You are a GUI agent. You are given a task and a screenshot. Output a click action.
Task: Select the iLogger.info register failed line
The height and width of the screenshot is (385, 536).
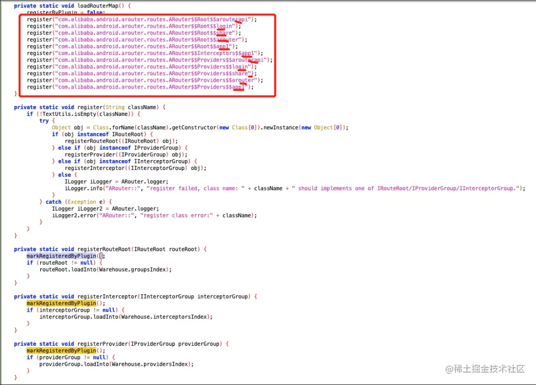tap(295, 188)
